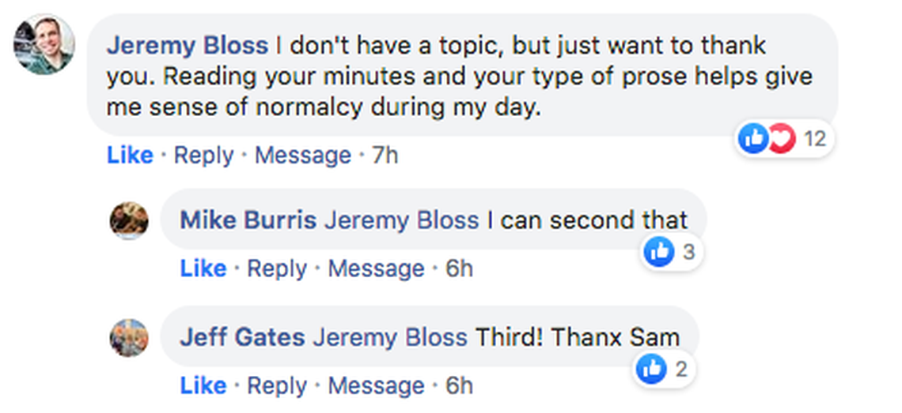Click Jeff Gates's profile avatar
Viewport: 902px width, 413px height.
click(x=129, y=338)
